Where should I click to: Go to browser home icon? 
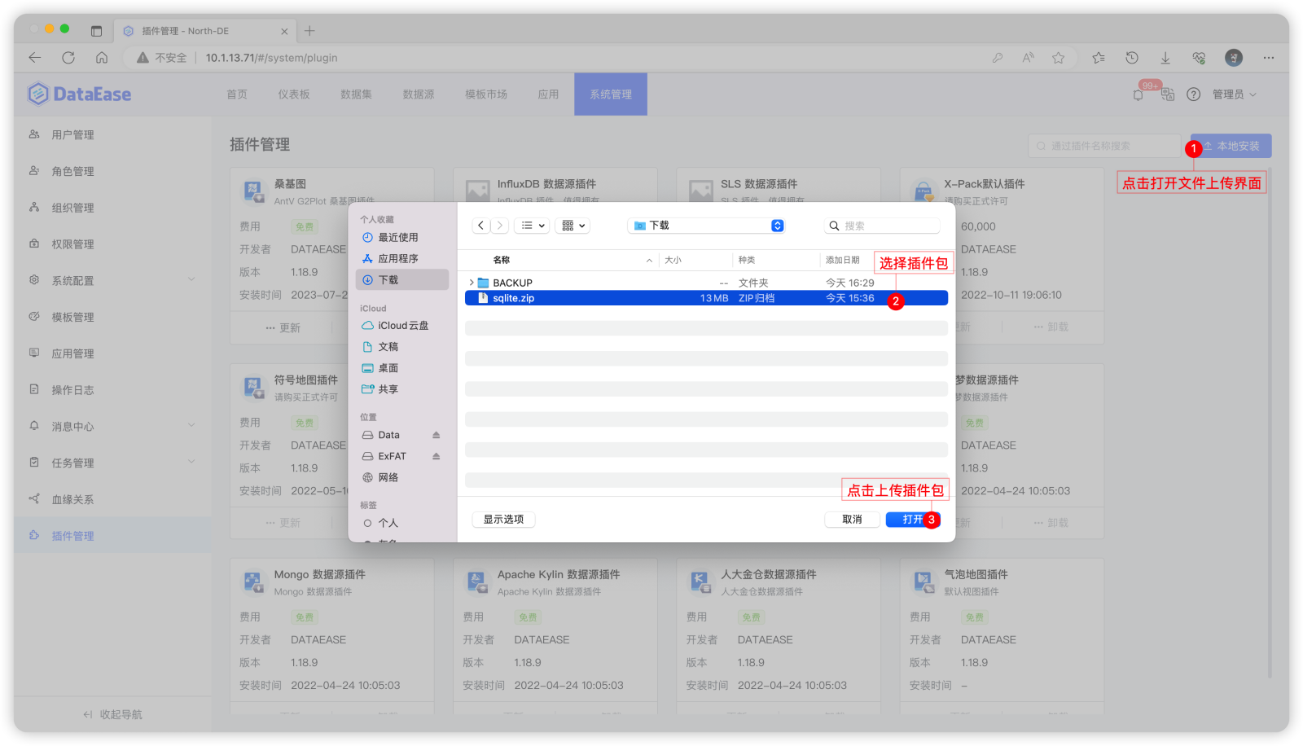[102, 58]
